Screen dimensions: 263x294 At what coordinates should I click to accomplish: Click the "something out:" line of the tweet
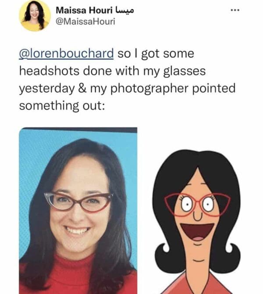(62, 106)
